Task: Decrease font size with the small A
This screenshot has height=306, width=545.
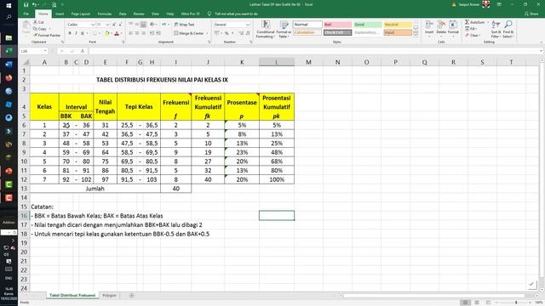Action: [120, 25]
